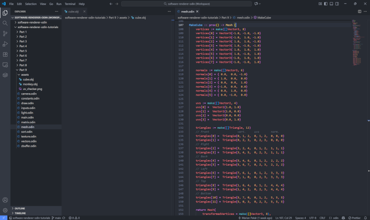Click the Marian Pekár blame annotation
Viewport: 370px width, 220px height.
[255, 218]
